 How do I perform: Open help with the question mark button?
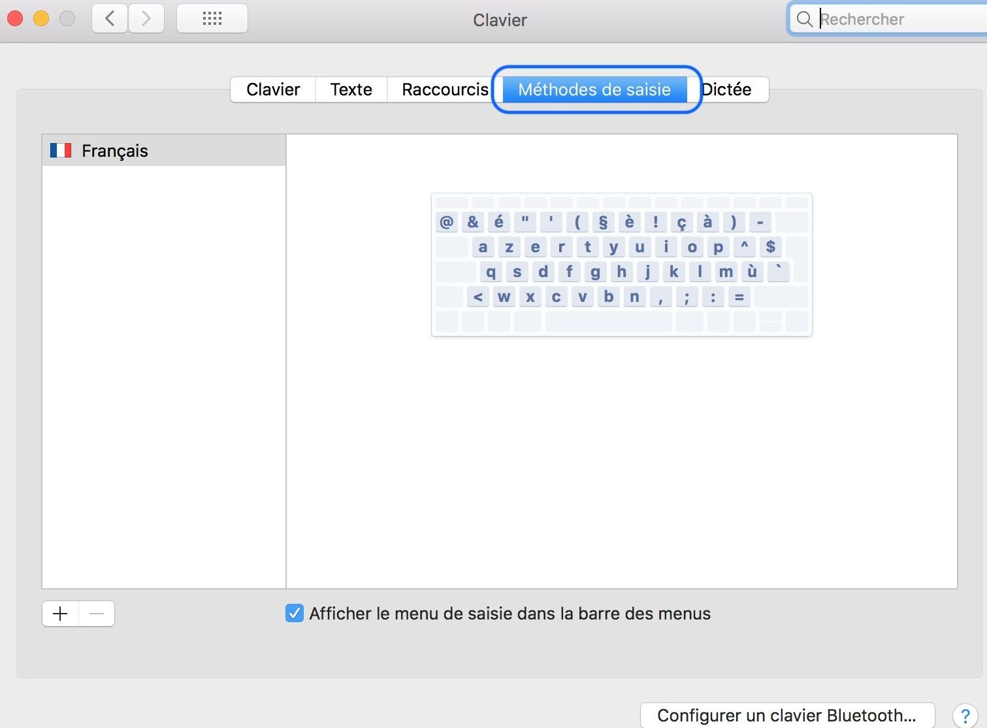tap(965, 716)
